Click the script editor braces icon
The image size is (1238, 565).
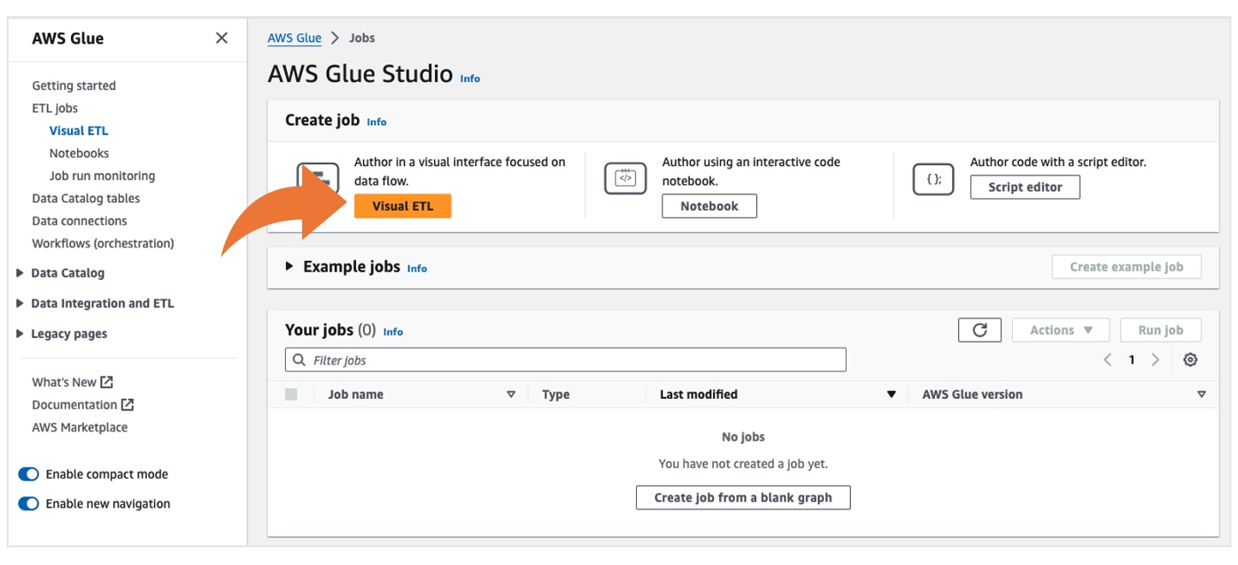pos(933,178)
